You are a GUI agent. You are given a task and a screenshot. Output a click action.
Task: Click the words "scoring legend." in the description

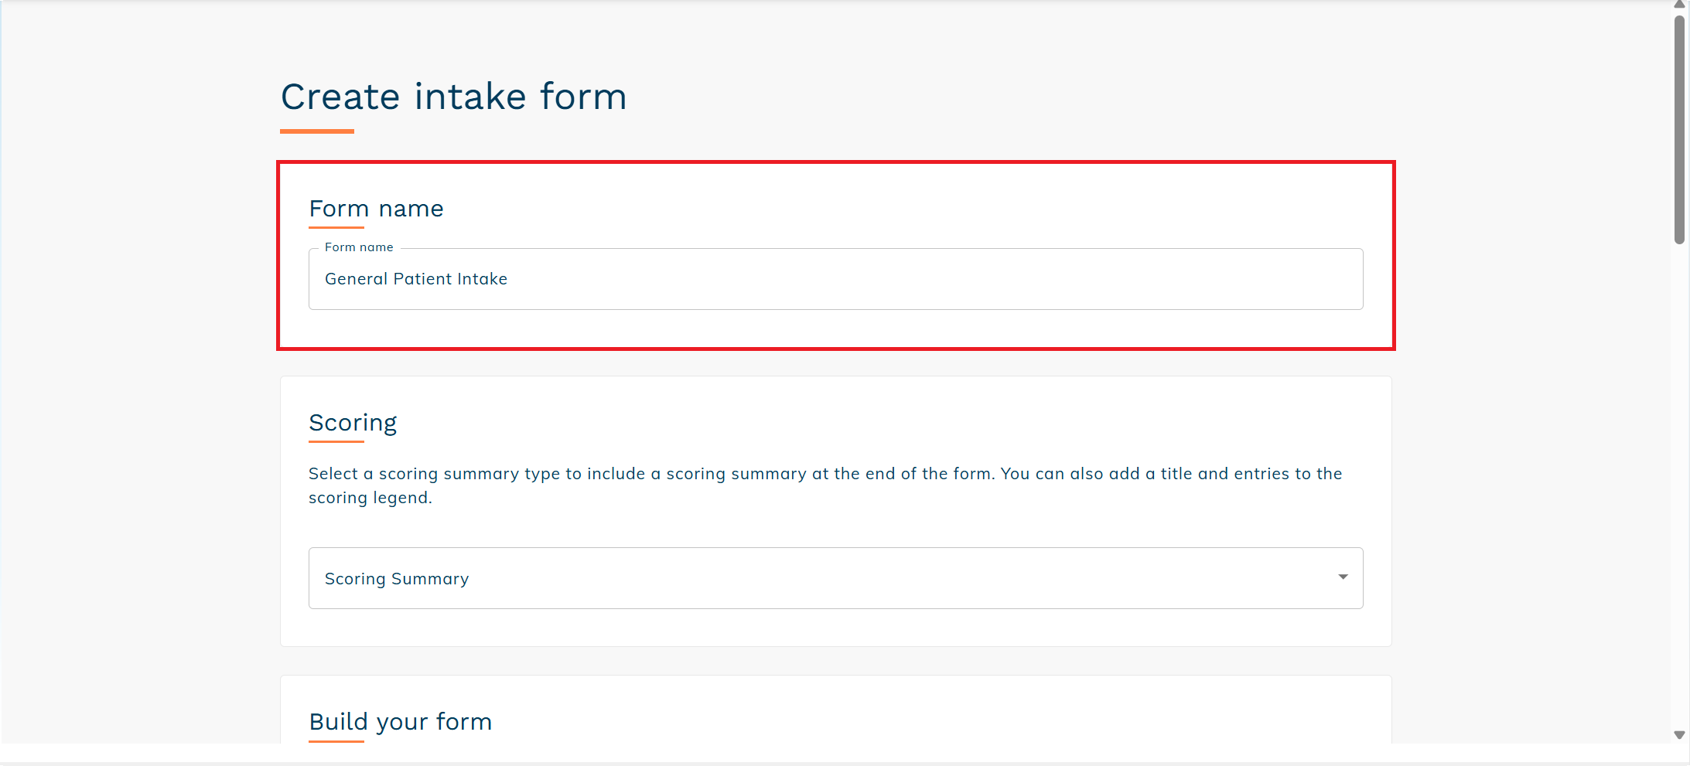[370, 498]
